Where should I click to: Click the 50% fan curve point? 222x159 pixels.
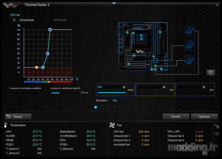[48, 54]
